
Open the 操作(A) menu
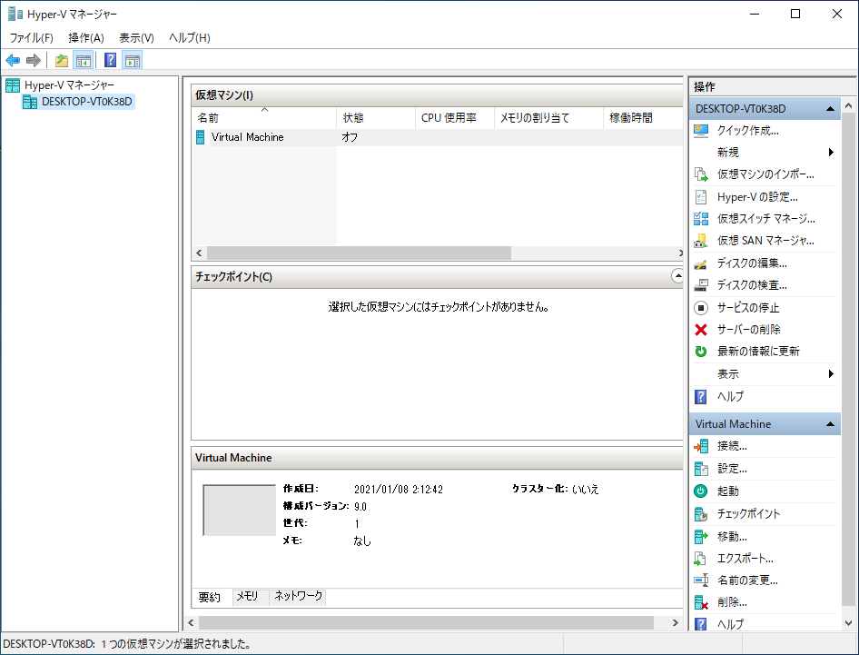pos(86,38)
